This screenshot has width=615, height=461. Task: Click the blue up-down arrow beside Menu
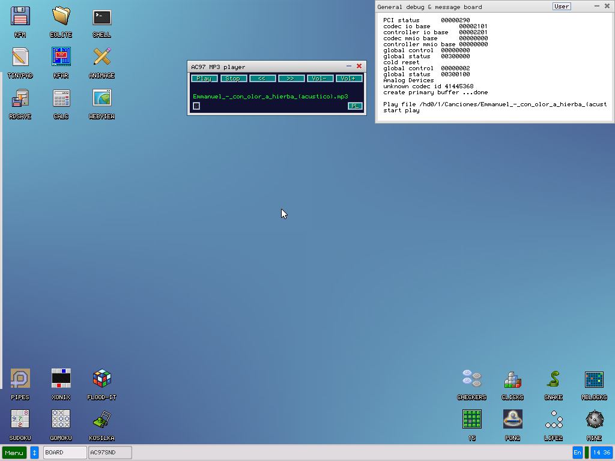[34, 453]
